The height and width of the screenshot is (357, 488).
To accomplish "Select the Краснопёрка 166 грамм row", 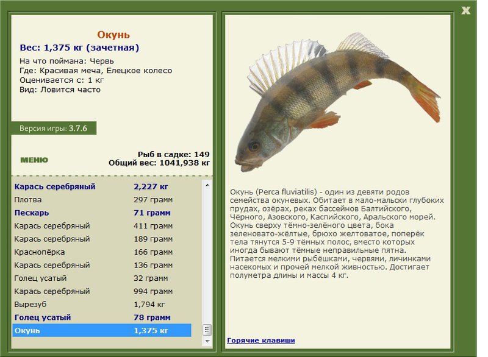I will 102,252.
